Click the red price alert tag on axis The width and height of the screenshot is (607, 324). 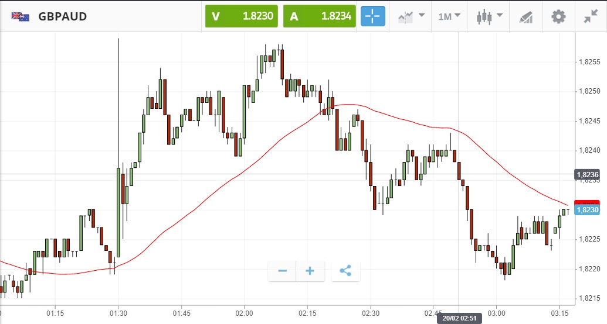[588, 202]
